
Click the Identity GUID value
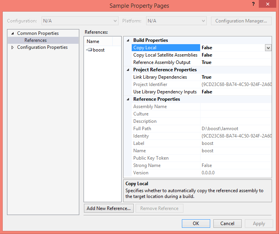pos(237,136)
